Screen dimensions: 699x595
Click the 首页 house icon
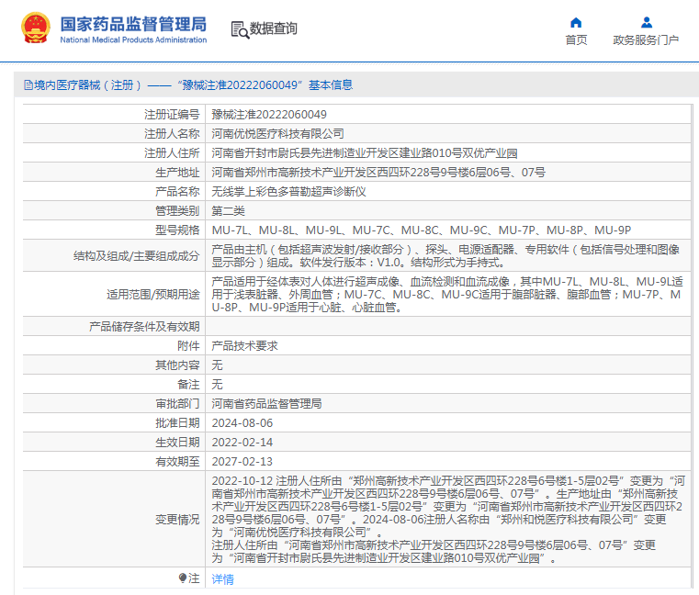click(576, 22)
